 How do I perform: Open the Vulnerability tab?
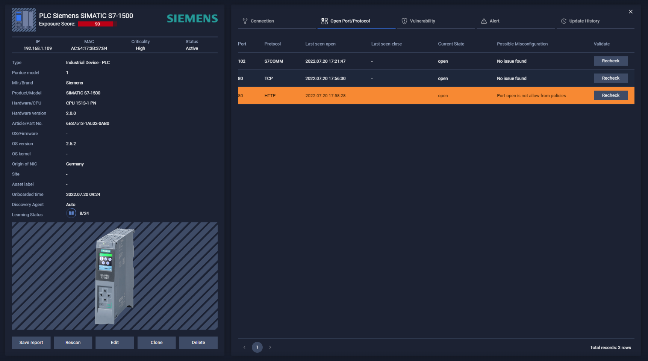[x=436, y=21]
